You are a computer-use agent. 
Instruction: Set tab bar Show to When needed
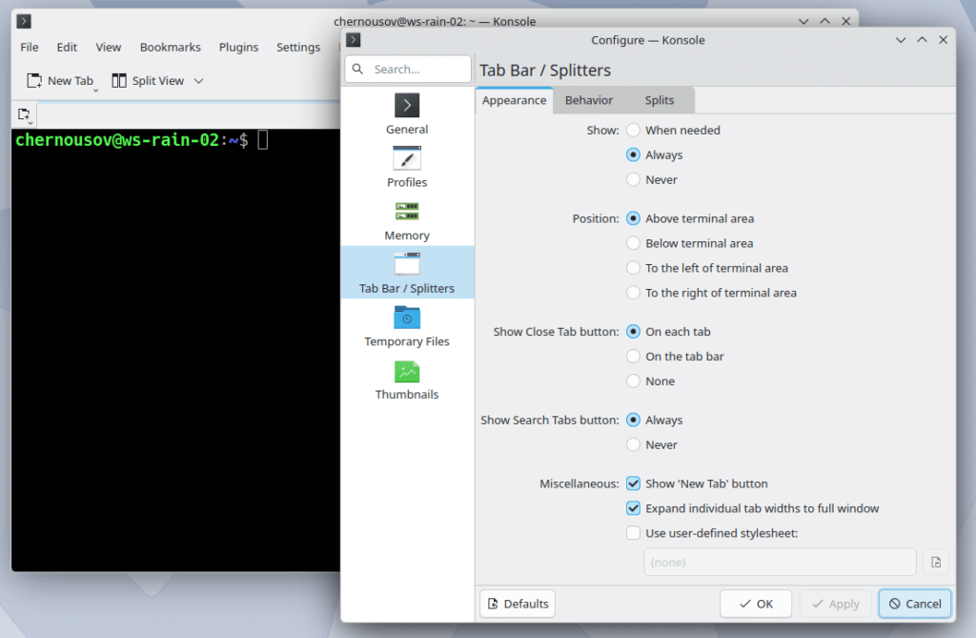[674, 131]
